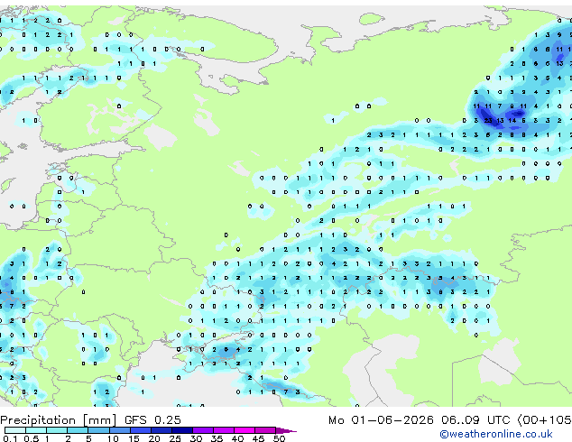Click the legend label "30"
This screenshot has width=572, height=442.
tap(196, 438)
